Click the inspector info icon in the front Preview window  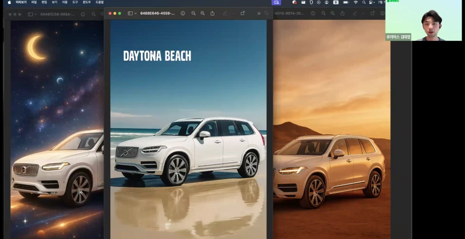[183, 13]
